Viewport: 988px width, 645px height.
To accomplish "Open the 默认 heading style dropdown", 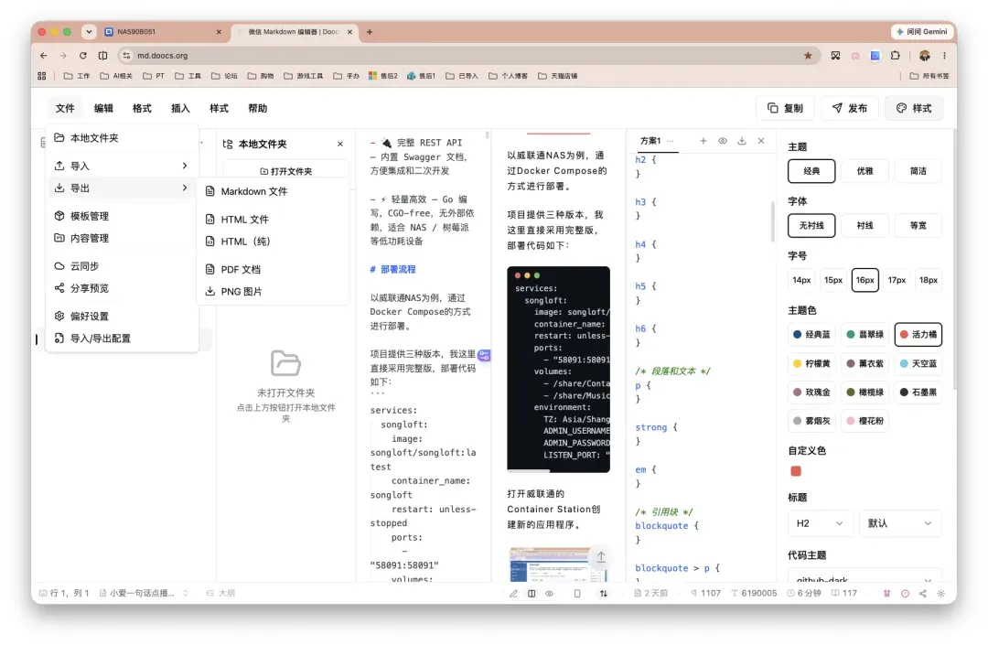I will pyautogui.click(x=900, y=523).
